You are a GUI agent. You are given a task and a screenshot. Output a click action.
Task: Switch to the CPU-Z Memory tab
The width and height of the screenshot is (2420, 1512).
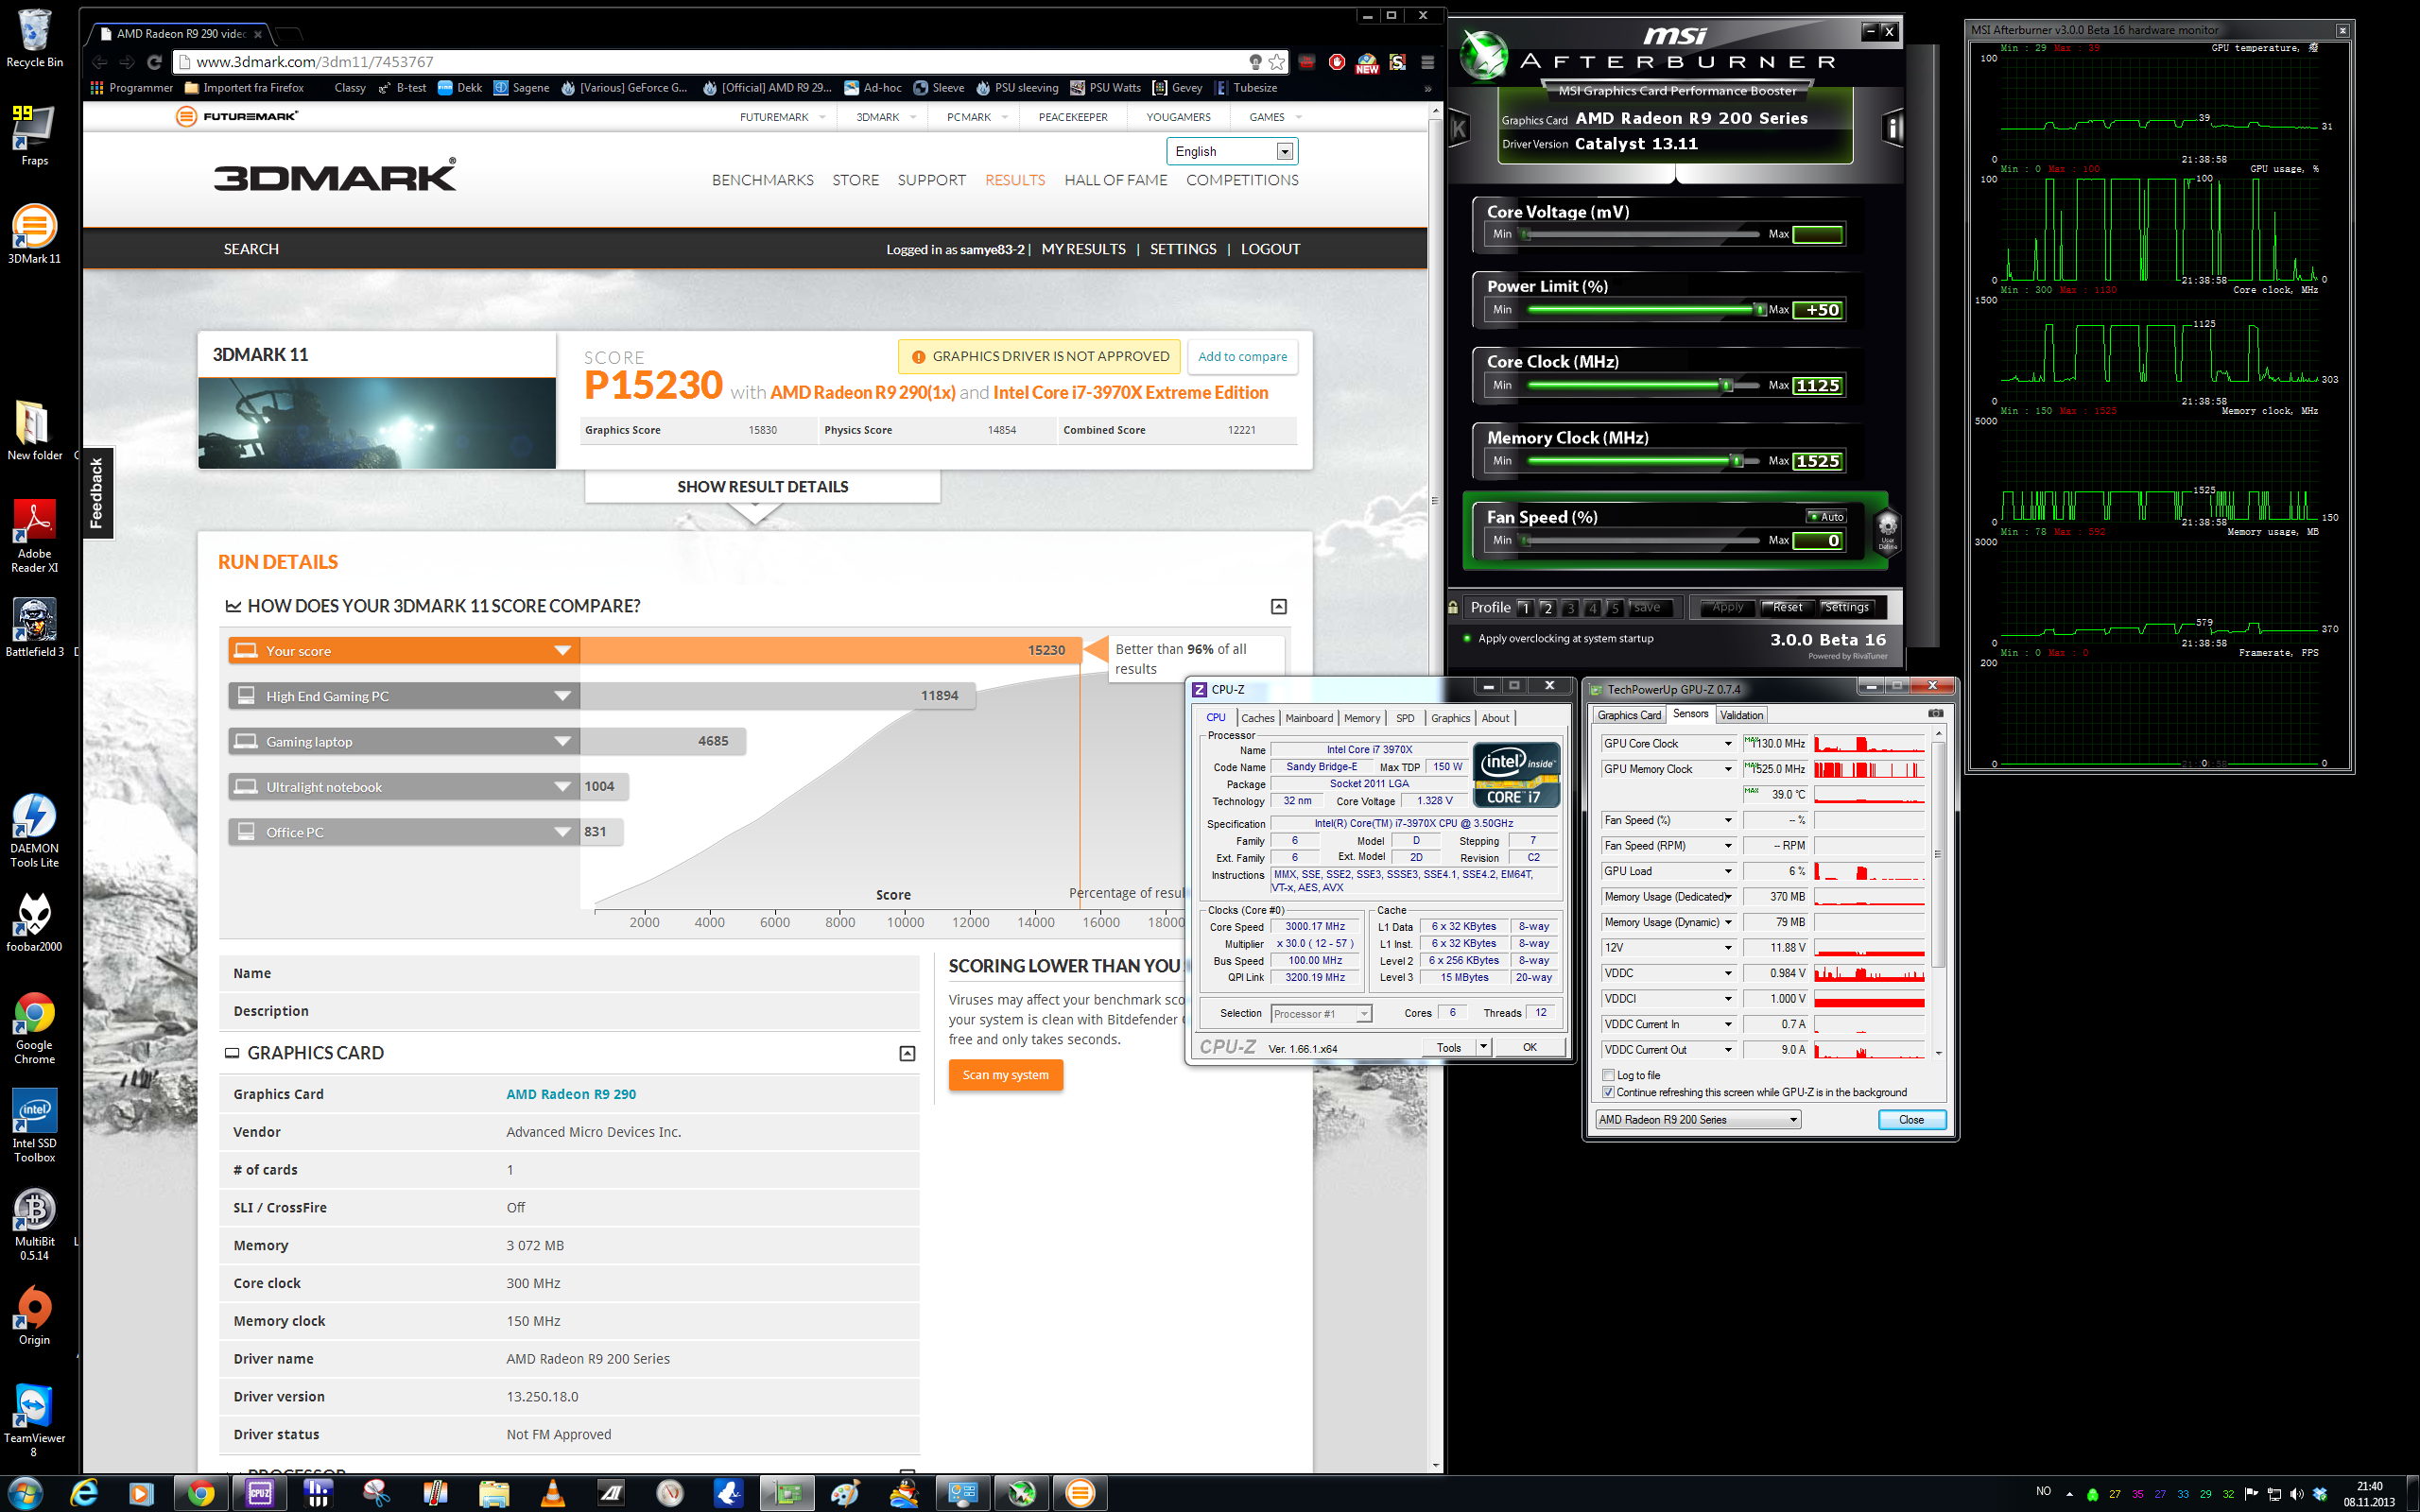(1362, 718)
